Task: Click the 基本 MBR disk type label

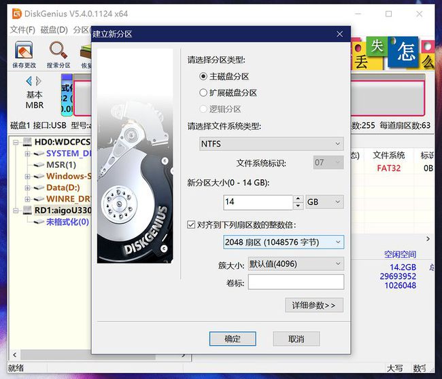Action: click(35, 100)
